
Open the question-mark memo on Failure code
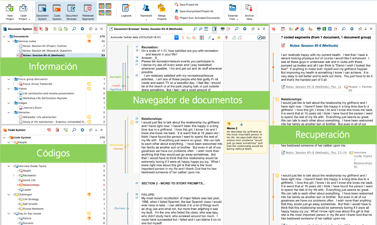(89, 218)
